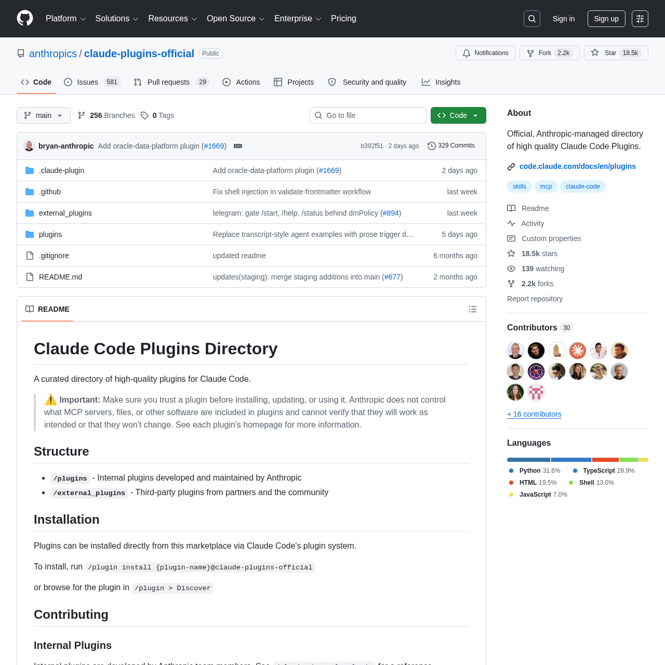The image size is (665, 665).
Task: Open pull request #677 link
Action: click(392, 277)
